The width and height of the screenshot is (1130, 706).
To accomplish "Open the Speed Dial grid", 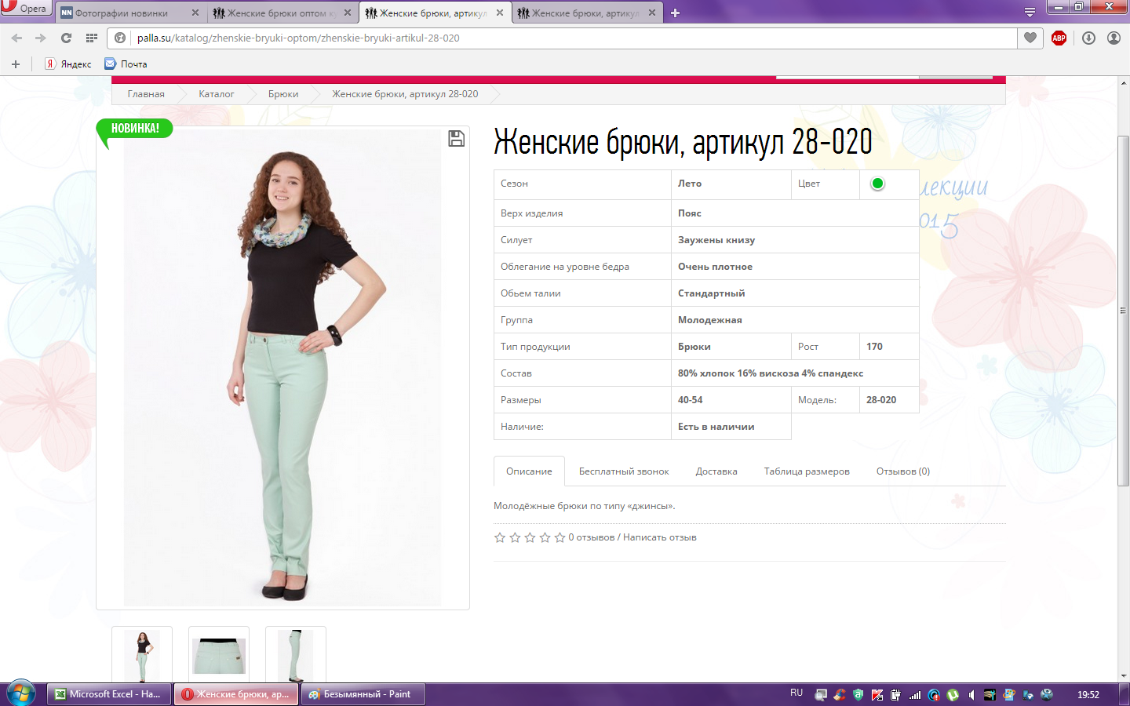I will (x=91, y=38).
